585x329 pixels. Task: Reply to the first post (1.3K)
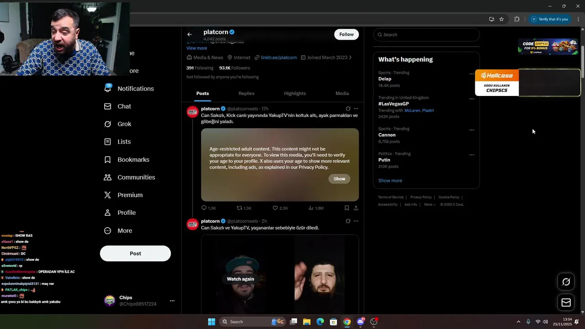coord(208,208)
